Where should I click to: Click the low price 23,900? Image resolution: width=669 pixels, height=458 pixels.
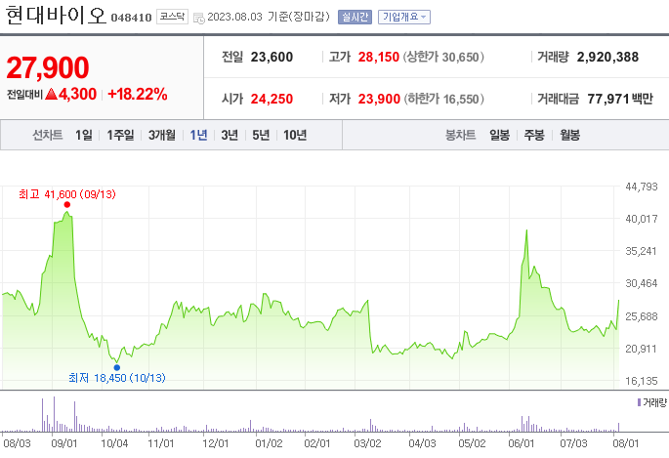pos(379,99)
